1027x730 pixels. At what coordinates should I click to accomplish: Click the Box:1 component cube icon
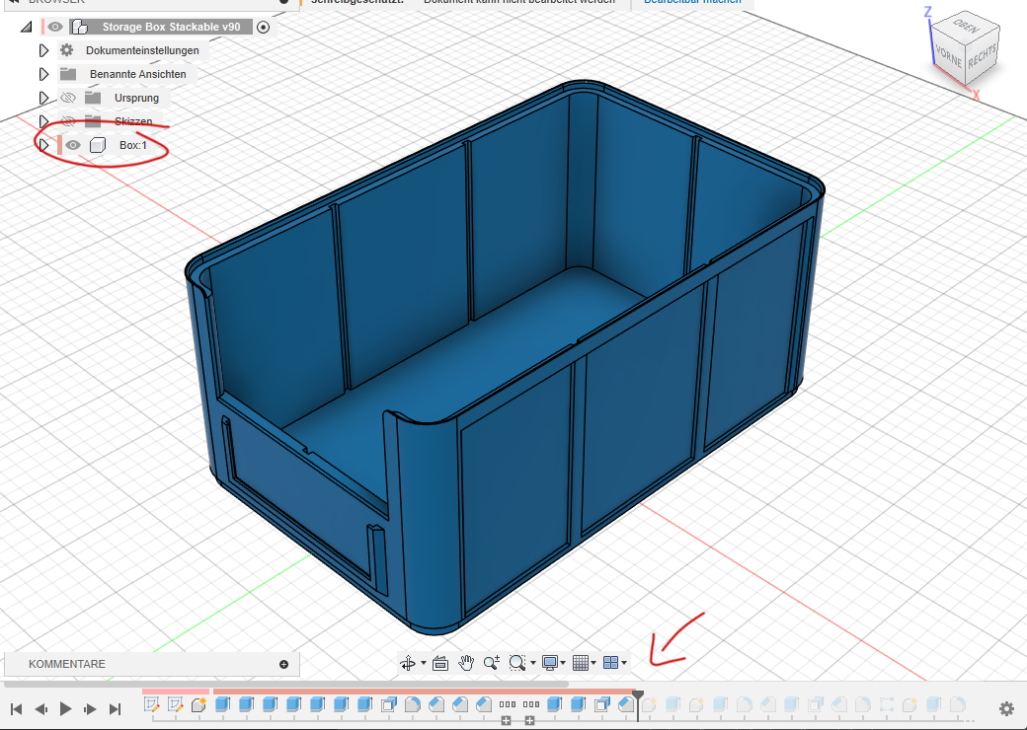[98, 145]
